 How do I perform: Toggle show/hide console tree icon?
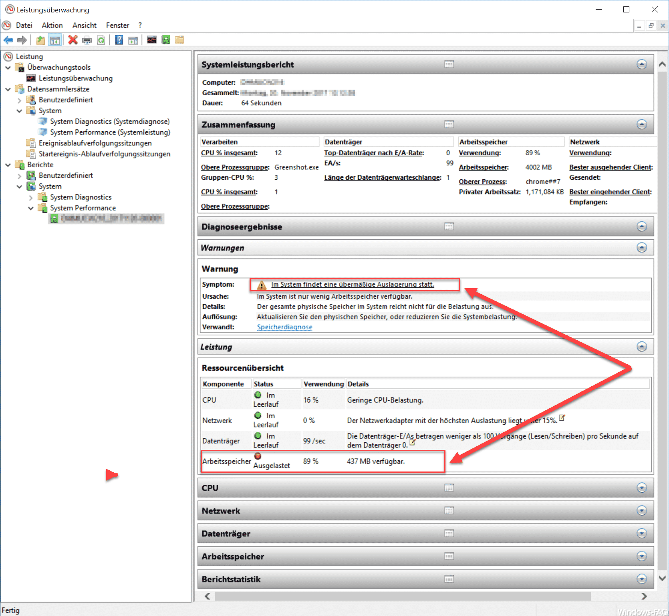55,40
